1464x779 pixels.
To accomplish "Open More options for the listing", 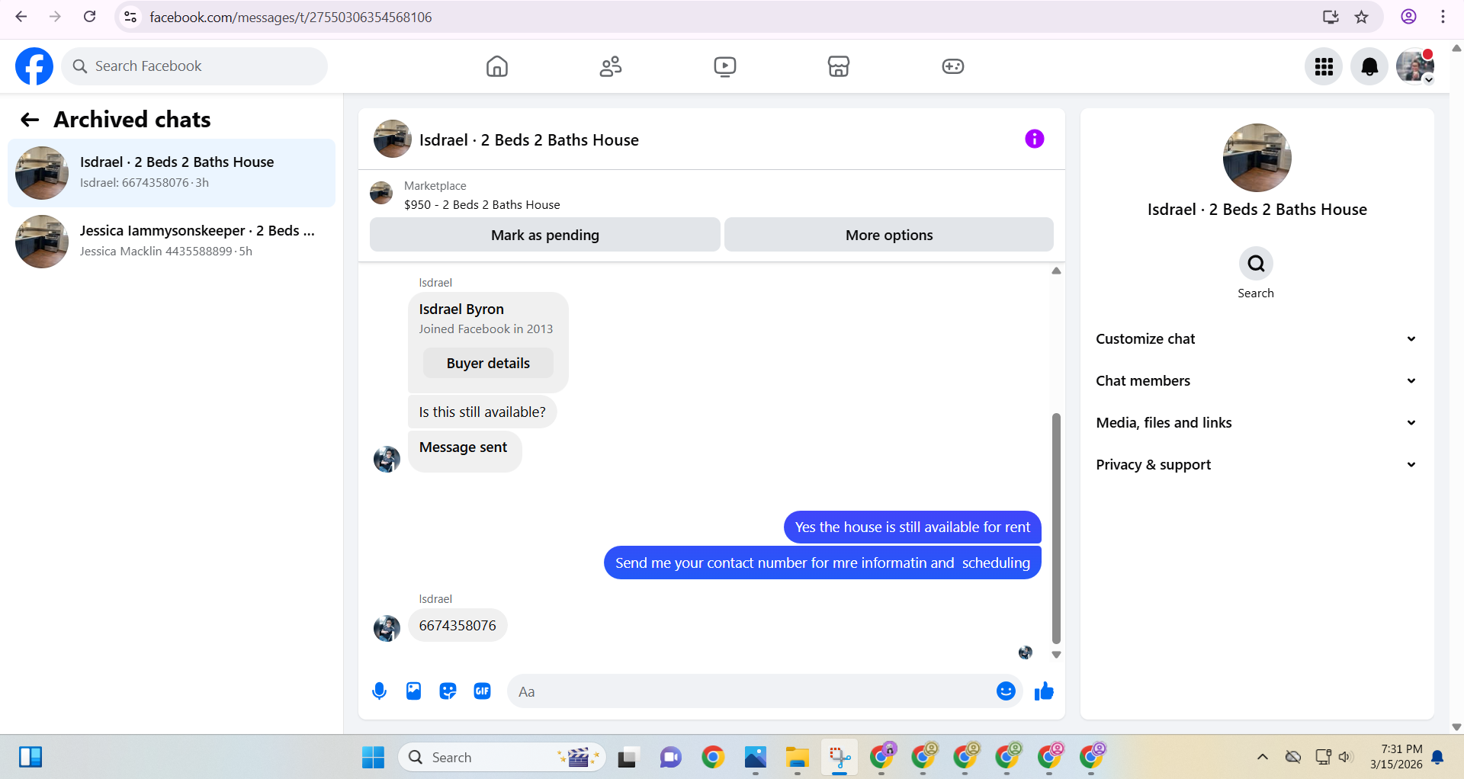I will [889, 235].
